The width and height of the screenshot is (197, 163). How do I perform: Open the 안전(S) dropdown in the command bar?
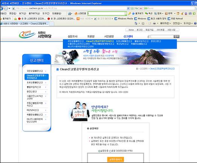point(177,23)
